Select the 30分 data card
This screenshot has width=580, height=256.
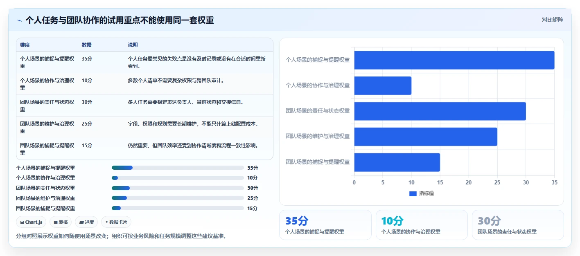tap(518, 225)
